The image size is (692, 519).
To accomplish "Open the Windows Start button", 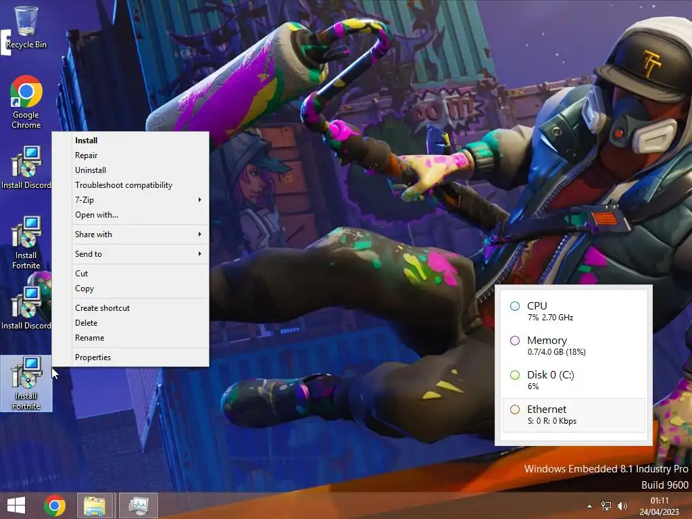I will click(x=16, y=505).
